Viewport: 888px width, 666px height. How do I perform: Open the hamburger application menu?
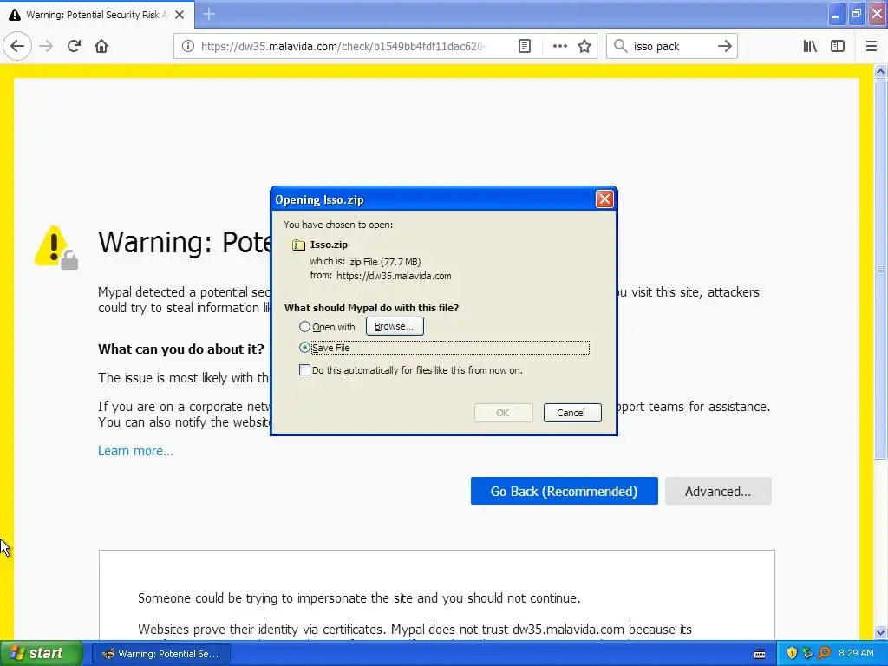872,46
